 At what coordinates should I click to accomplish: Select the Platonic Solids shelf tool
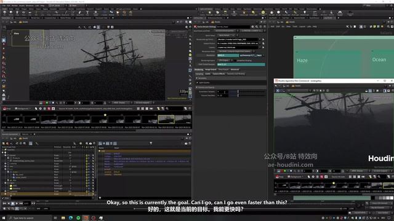point(96,12)
